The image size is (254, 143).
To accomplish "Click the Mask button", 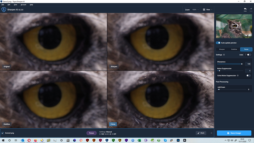I will (201, 133).
